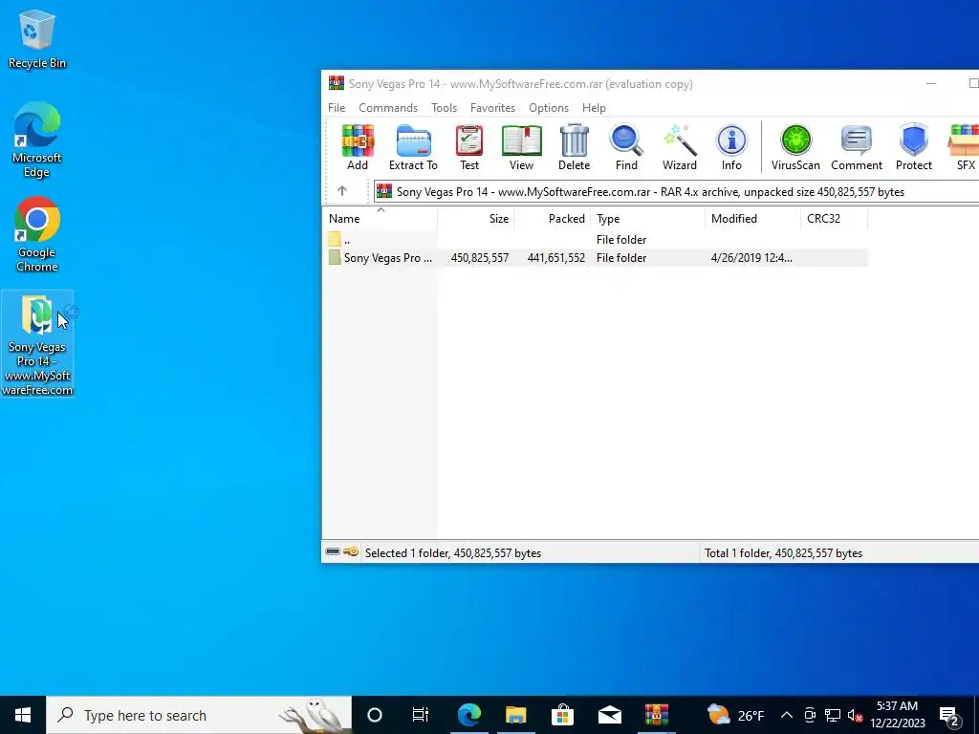Click the taskbar clock showing 5:37 AM
This screenshot has height=734, width=979.
point(897,715)
